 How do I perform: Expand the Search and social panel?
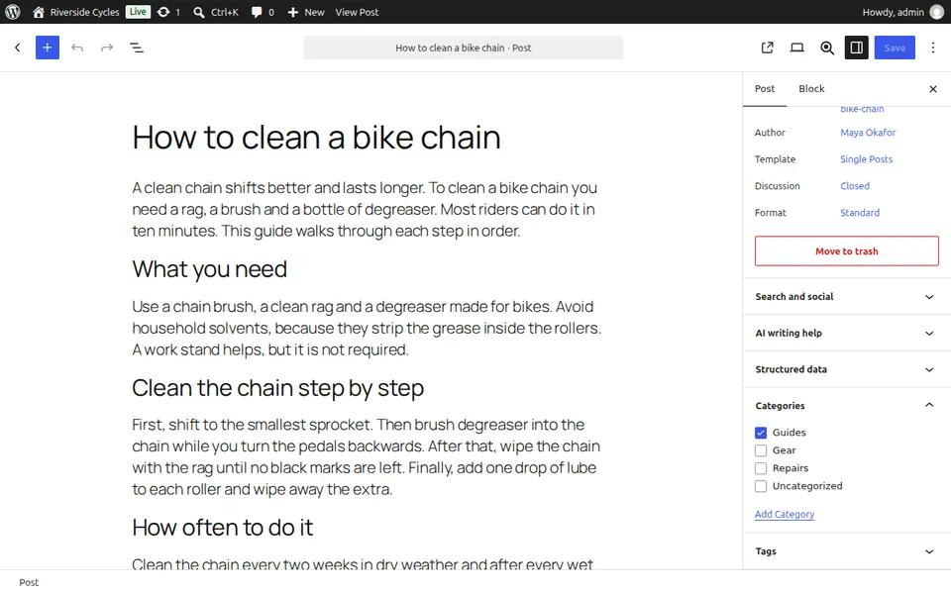[847, 296]
